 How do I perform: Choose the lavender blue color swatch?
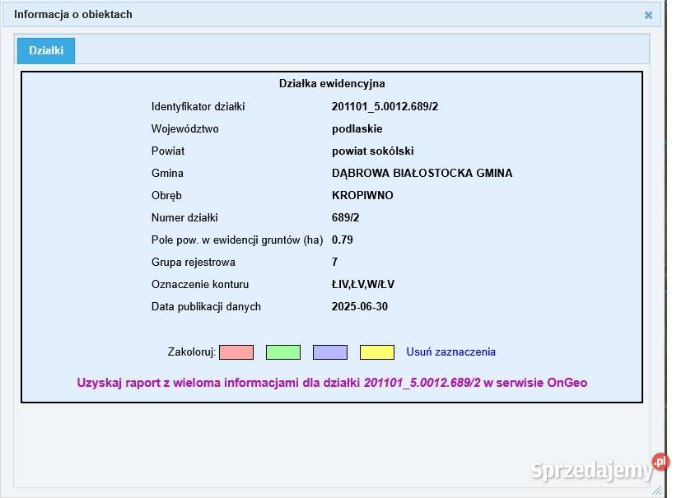[x=329, y=352]
